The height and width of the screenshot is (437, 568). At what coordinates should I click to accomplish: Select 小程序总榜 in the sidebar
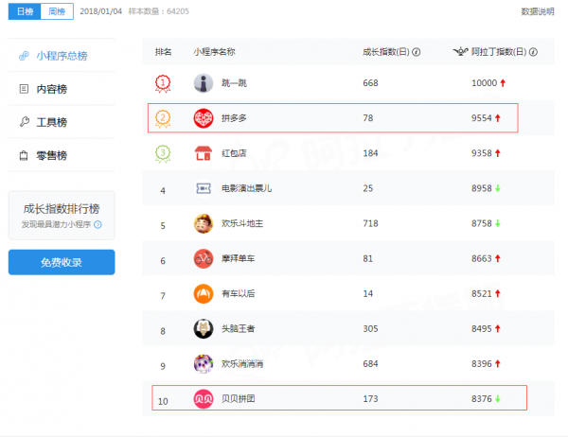(x=62, y=56)
